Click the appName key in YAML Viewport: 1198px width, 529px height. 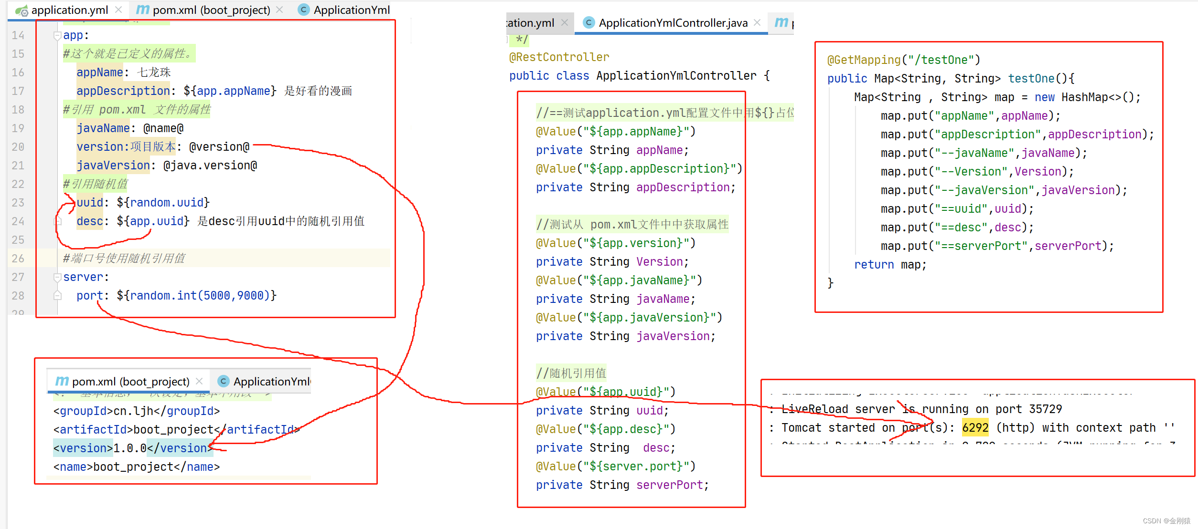[100, 73]
